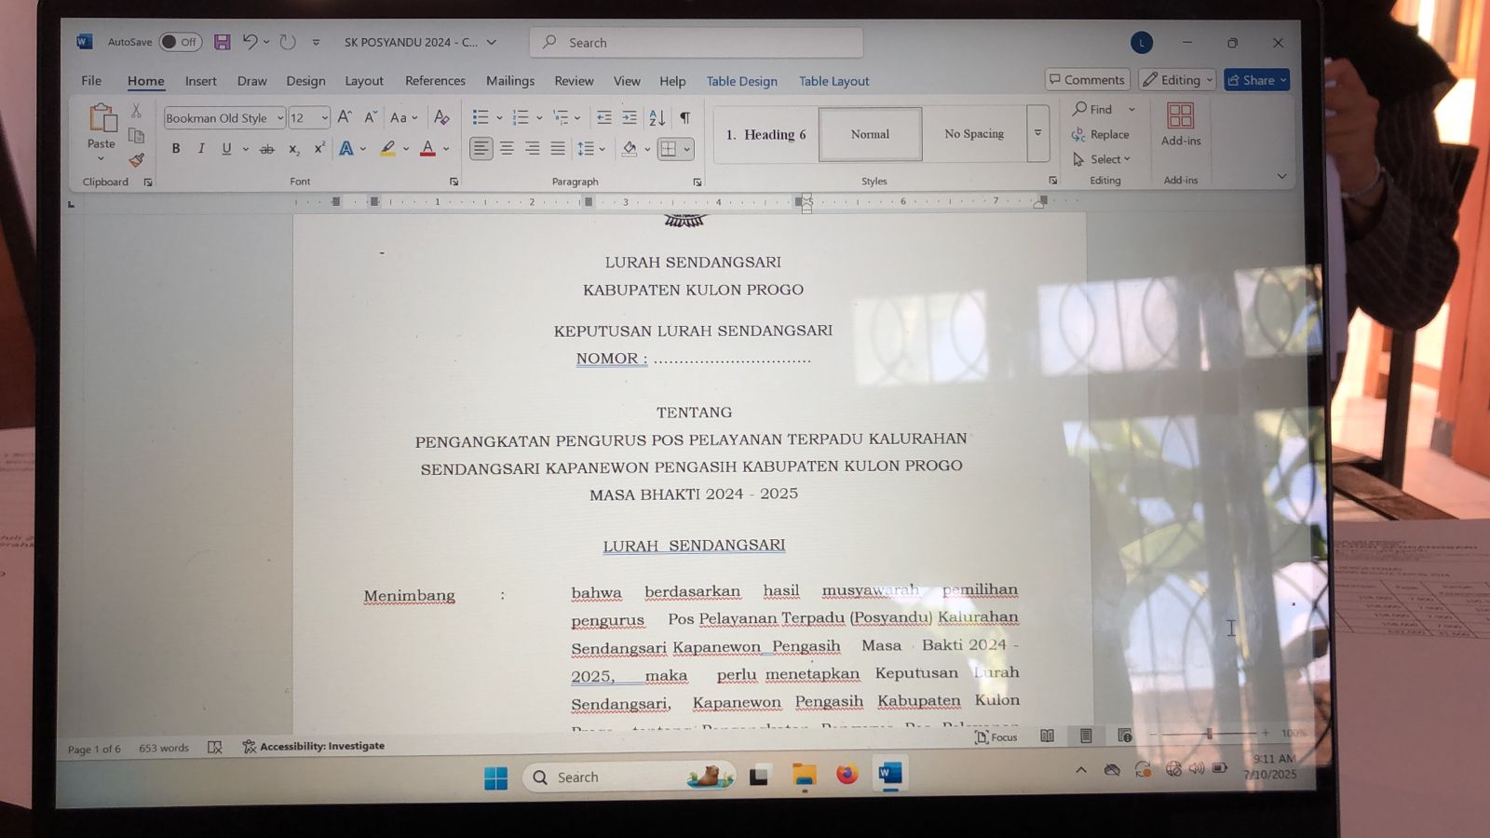Click the Clear All Formatting icon

[x=441, y=117]
